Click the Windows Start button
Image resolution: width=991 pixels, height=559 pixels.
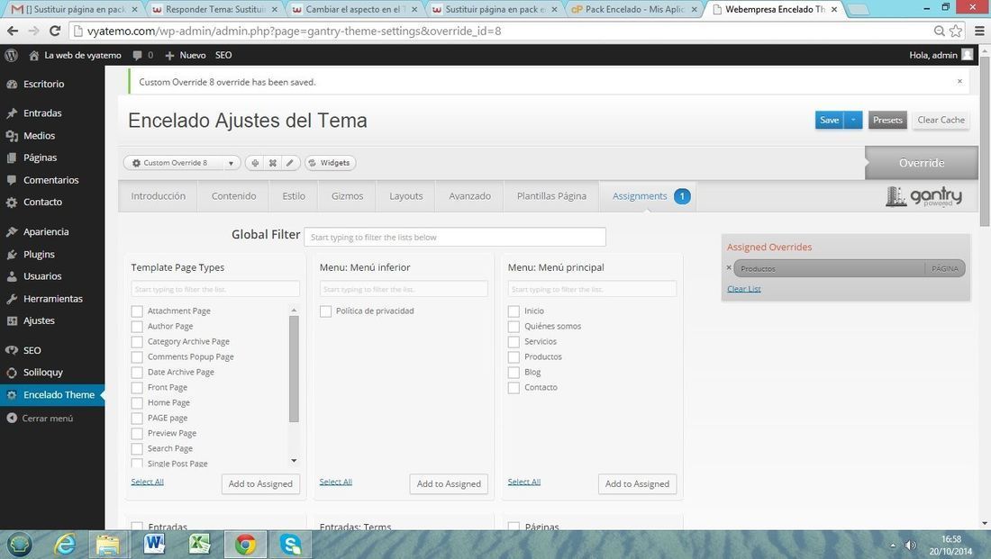point(19,544)
